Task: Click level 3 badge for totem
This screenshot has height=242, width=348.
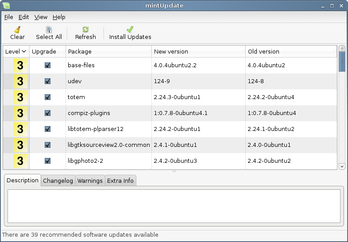Action: click(20, 97)
